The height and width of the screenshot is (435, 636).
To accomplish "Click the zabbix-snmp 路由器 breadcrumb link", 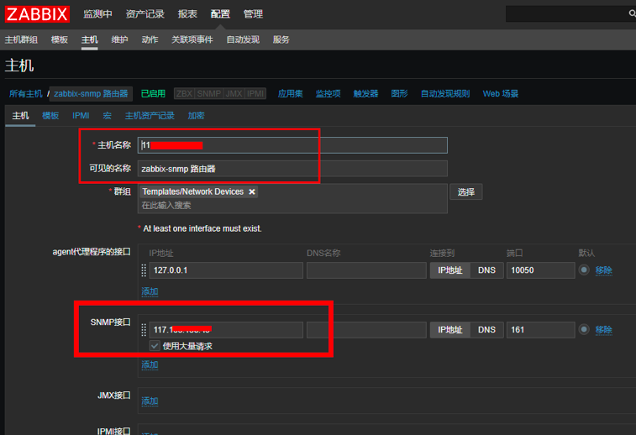I will click(91, 94).
